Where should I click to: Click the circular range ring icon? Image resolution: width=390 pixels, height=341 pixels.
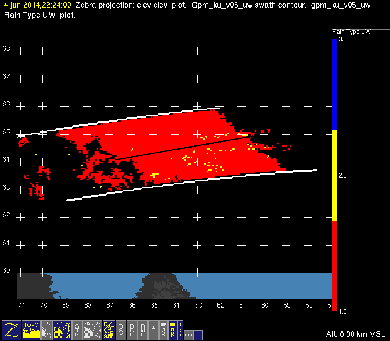(x=189, y=334)
